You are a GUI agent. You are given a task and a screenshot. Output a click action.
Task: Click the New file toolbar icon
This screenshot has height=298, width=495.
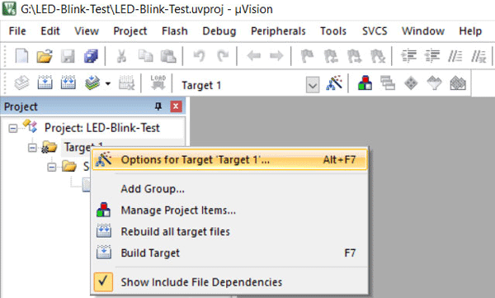point(21,57)
